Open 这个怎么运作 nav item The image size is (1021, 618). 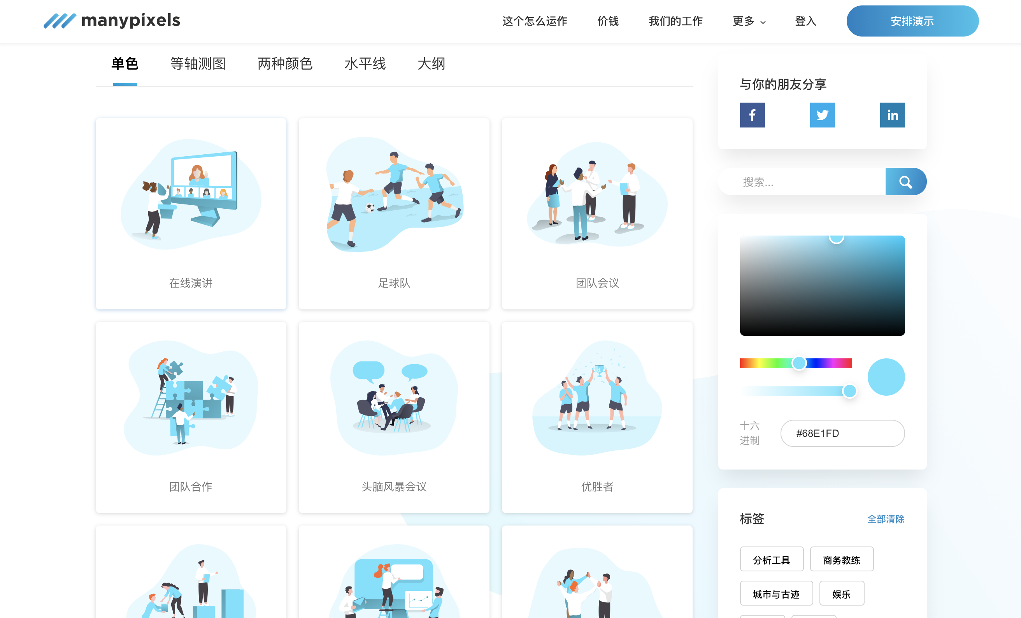click(535, 21)
